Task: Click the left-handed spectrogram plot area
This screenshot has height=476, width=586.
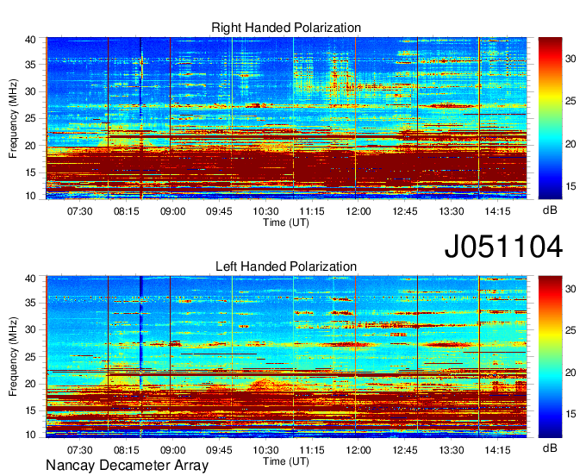Action: coord(286,357)
